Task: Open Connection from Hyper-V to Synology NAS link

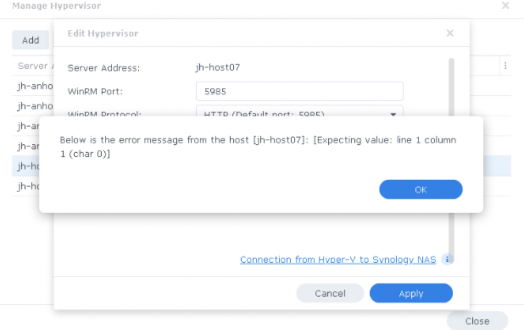Action: 338,259
